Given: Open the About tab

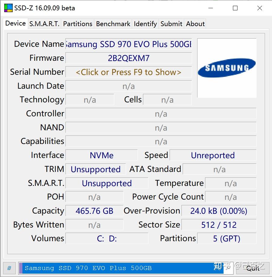Looking at the screenshot, I should [x=195, y=24].
